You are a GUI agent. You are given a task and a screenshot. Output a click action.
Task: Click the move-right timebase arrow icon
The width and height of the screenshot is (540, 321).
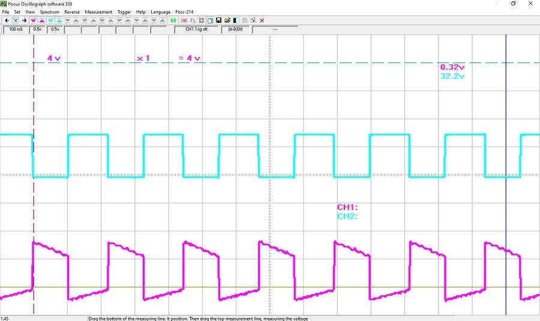24,20
